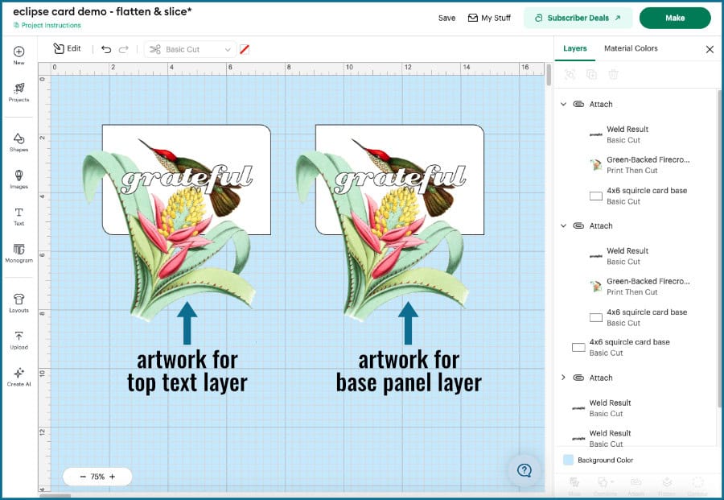Click the Slice tool in Layers panel footer
The image size is (724, 500).
(574, 486)
